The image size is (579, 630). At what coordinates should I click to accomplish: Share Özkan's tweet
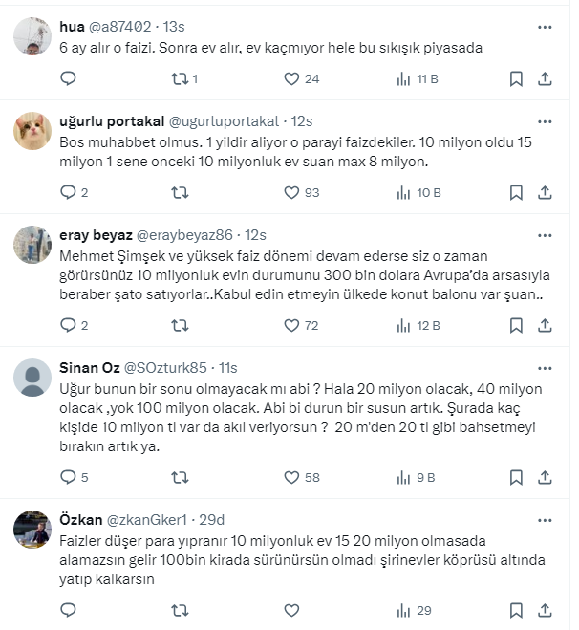pos(545,609)
